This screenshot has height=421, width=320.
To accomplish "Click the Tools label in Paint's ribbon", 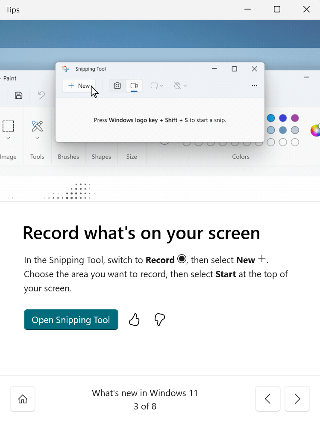I will [x=37, y=157].
